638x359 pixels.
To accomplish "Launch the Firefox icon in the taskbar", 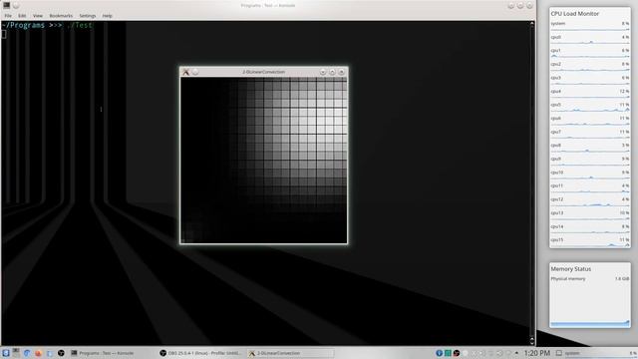I will (x=38, y=353).
